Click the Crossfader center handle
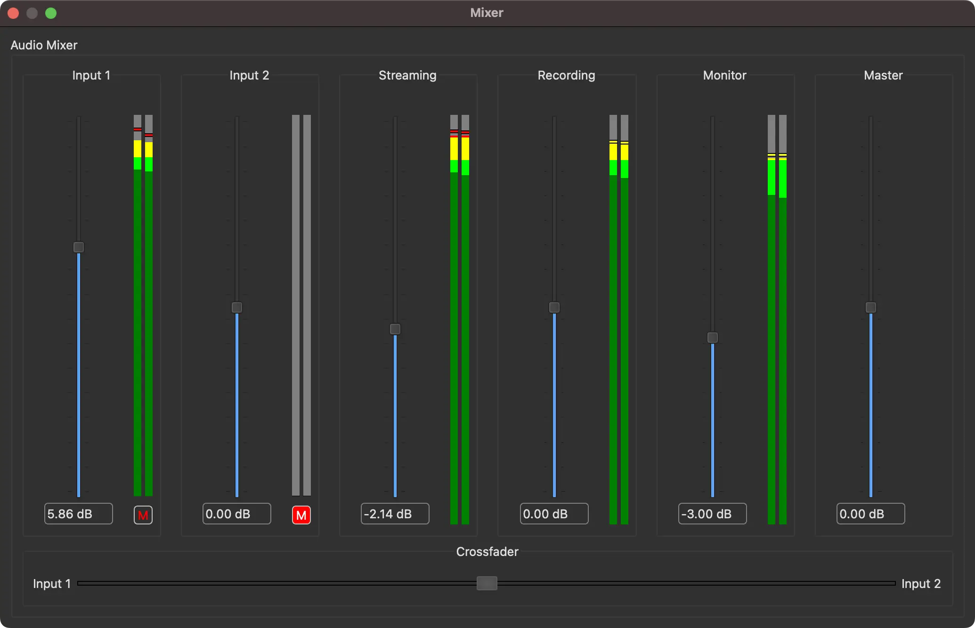The height and width of the screenshot is (628, 975). [x=487, y=583]
